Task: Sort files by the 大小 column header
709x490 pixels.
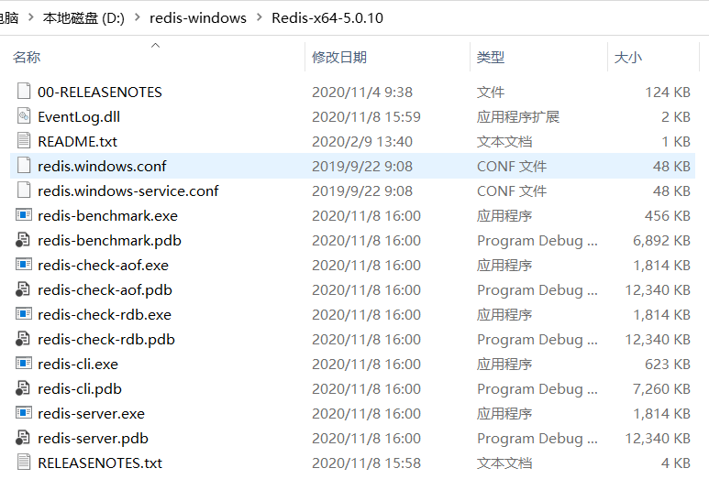Action: pos(628,58)
